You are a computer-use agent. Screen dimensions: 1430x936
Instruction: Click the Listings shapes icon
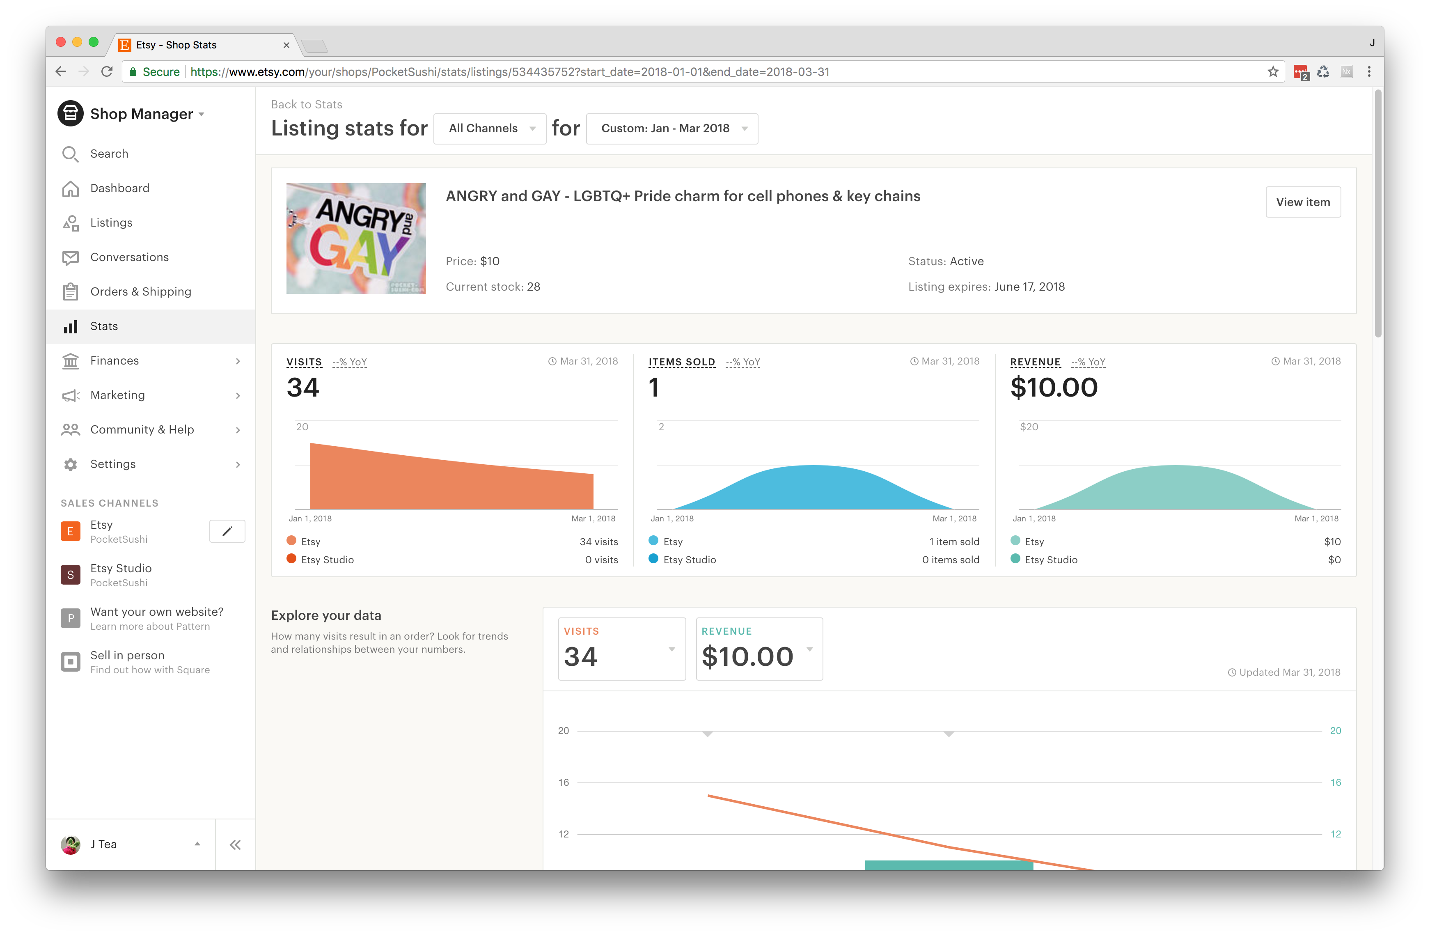pos(70,223)
